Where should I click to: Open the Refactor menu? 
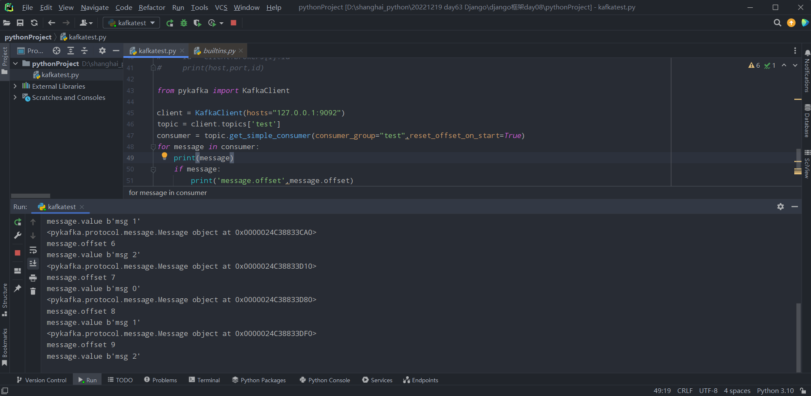pos(152,7)
